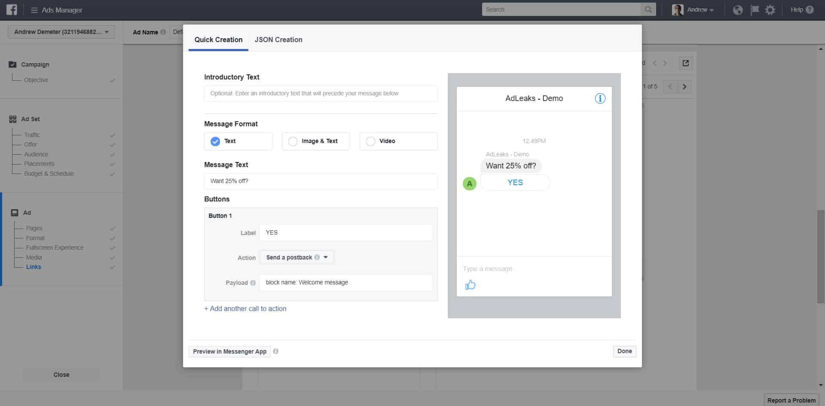Open Links in the Ad tree
Image resolution: width=825 pixels, height=406 pixels.
tap(34, 267)
